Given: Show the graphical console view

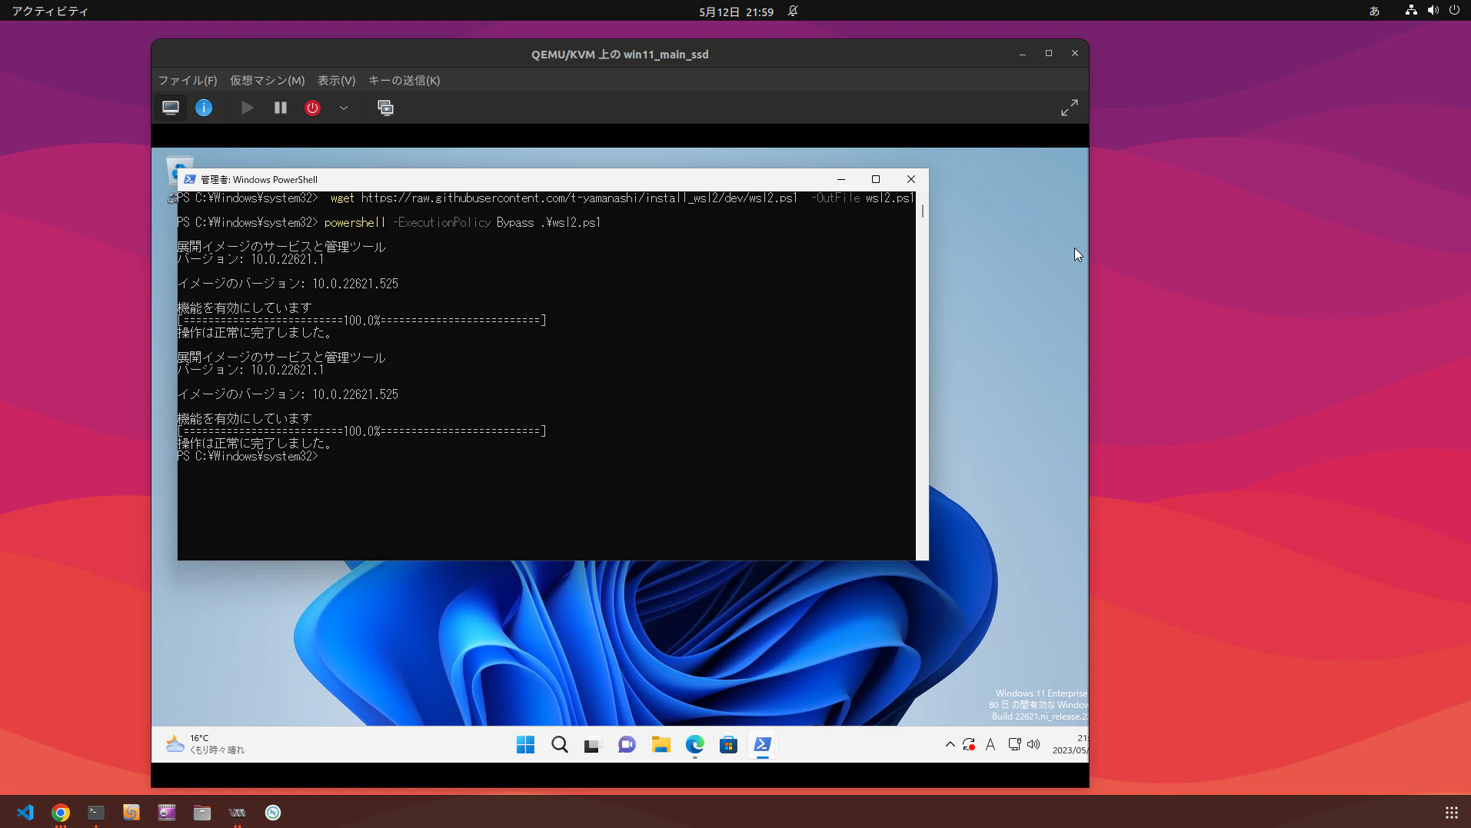Looking at the screenshot, I should 171,108.
